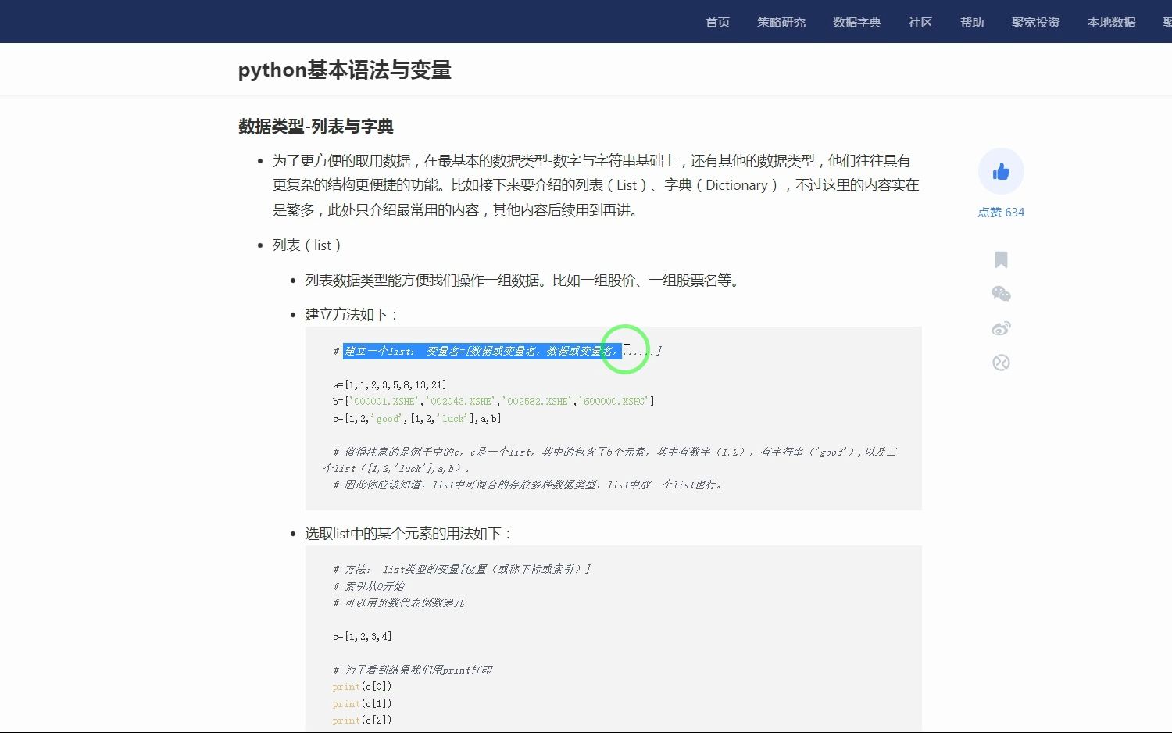Image resolution: width=1172 pixels, height=733 pixels.
Task: Click the circular share icon below Weibo
Action: click(x=1001, y=363)
